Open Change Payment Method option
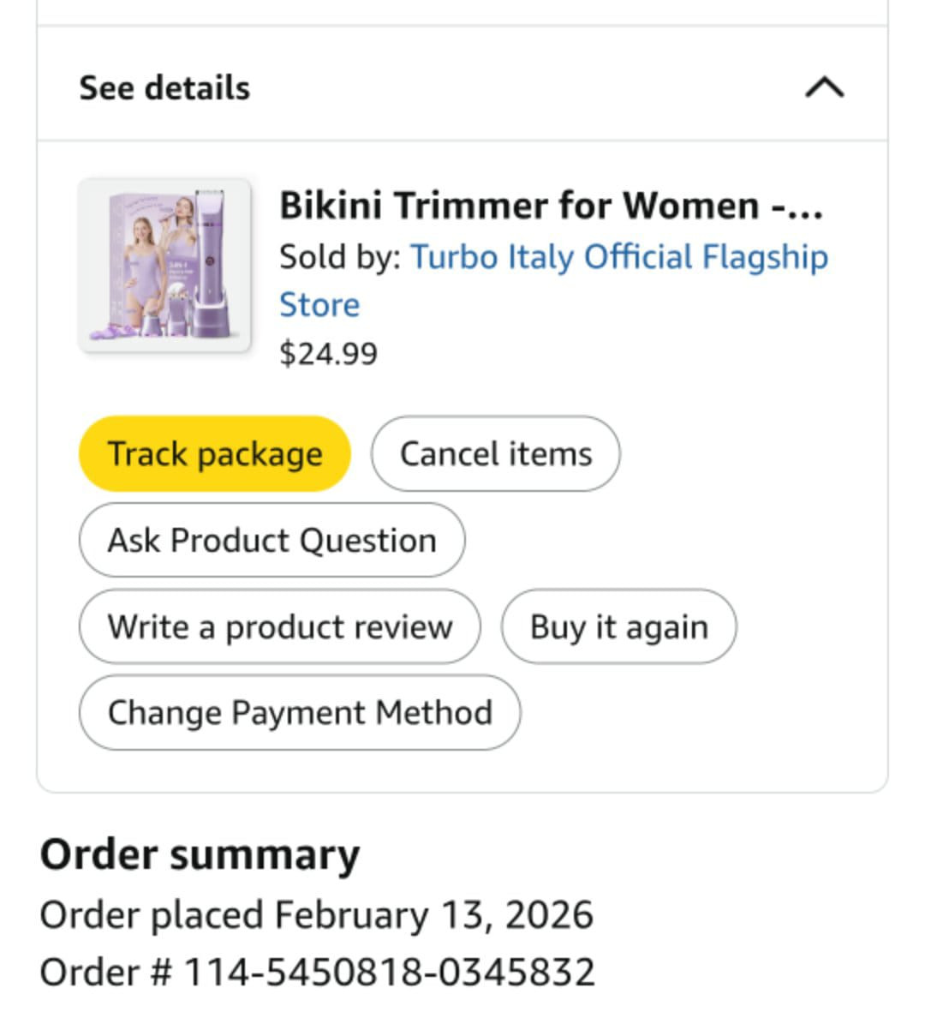 (x=299, y=713)
